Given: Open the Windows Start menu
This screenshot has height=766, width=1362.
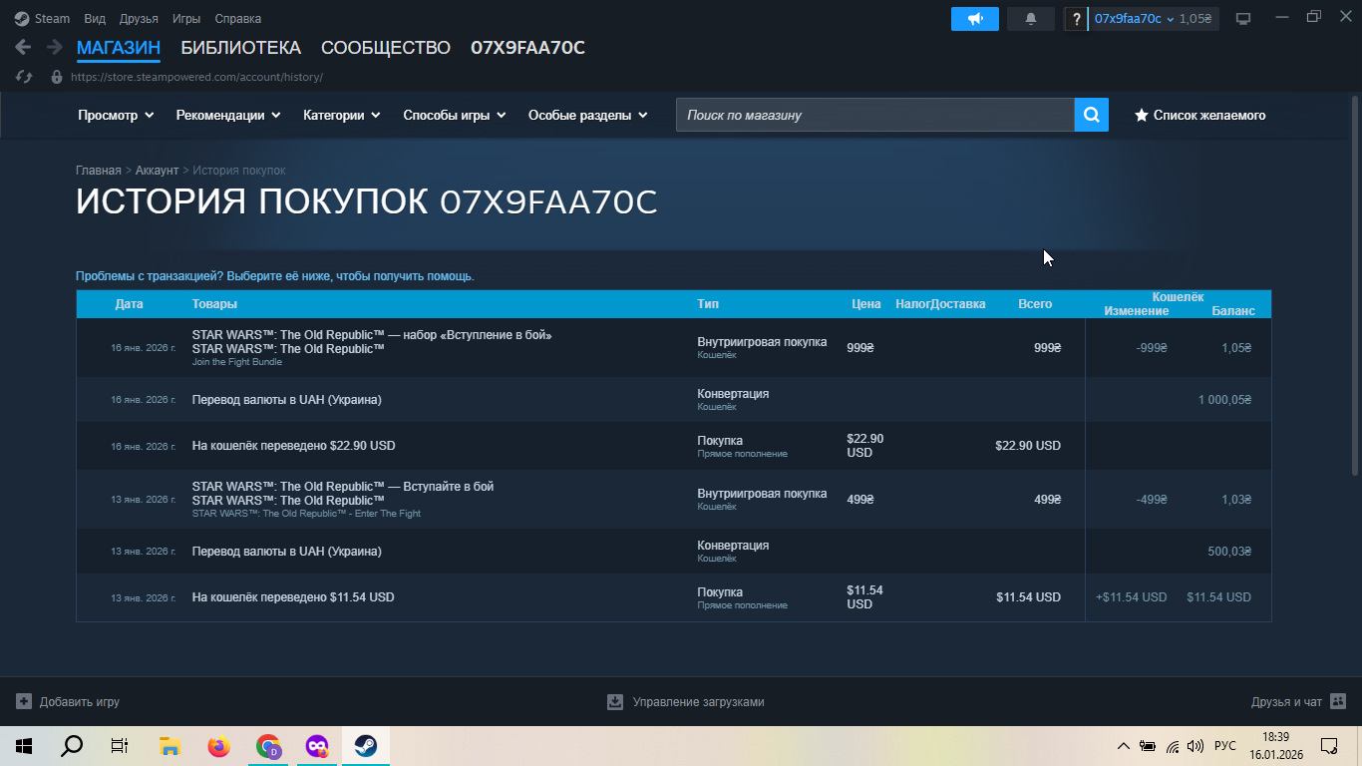Looking at the screenshot, I should click(x=23, y=746).
